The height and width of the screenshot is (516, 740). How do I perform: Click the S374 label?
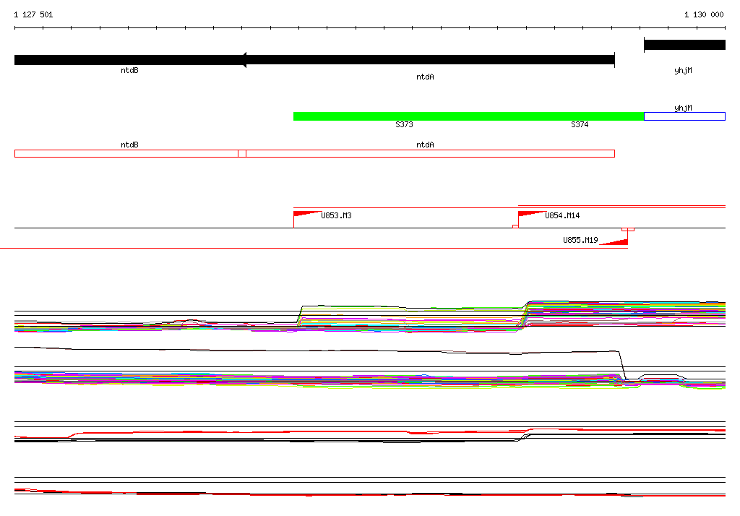580,124
